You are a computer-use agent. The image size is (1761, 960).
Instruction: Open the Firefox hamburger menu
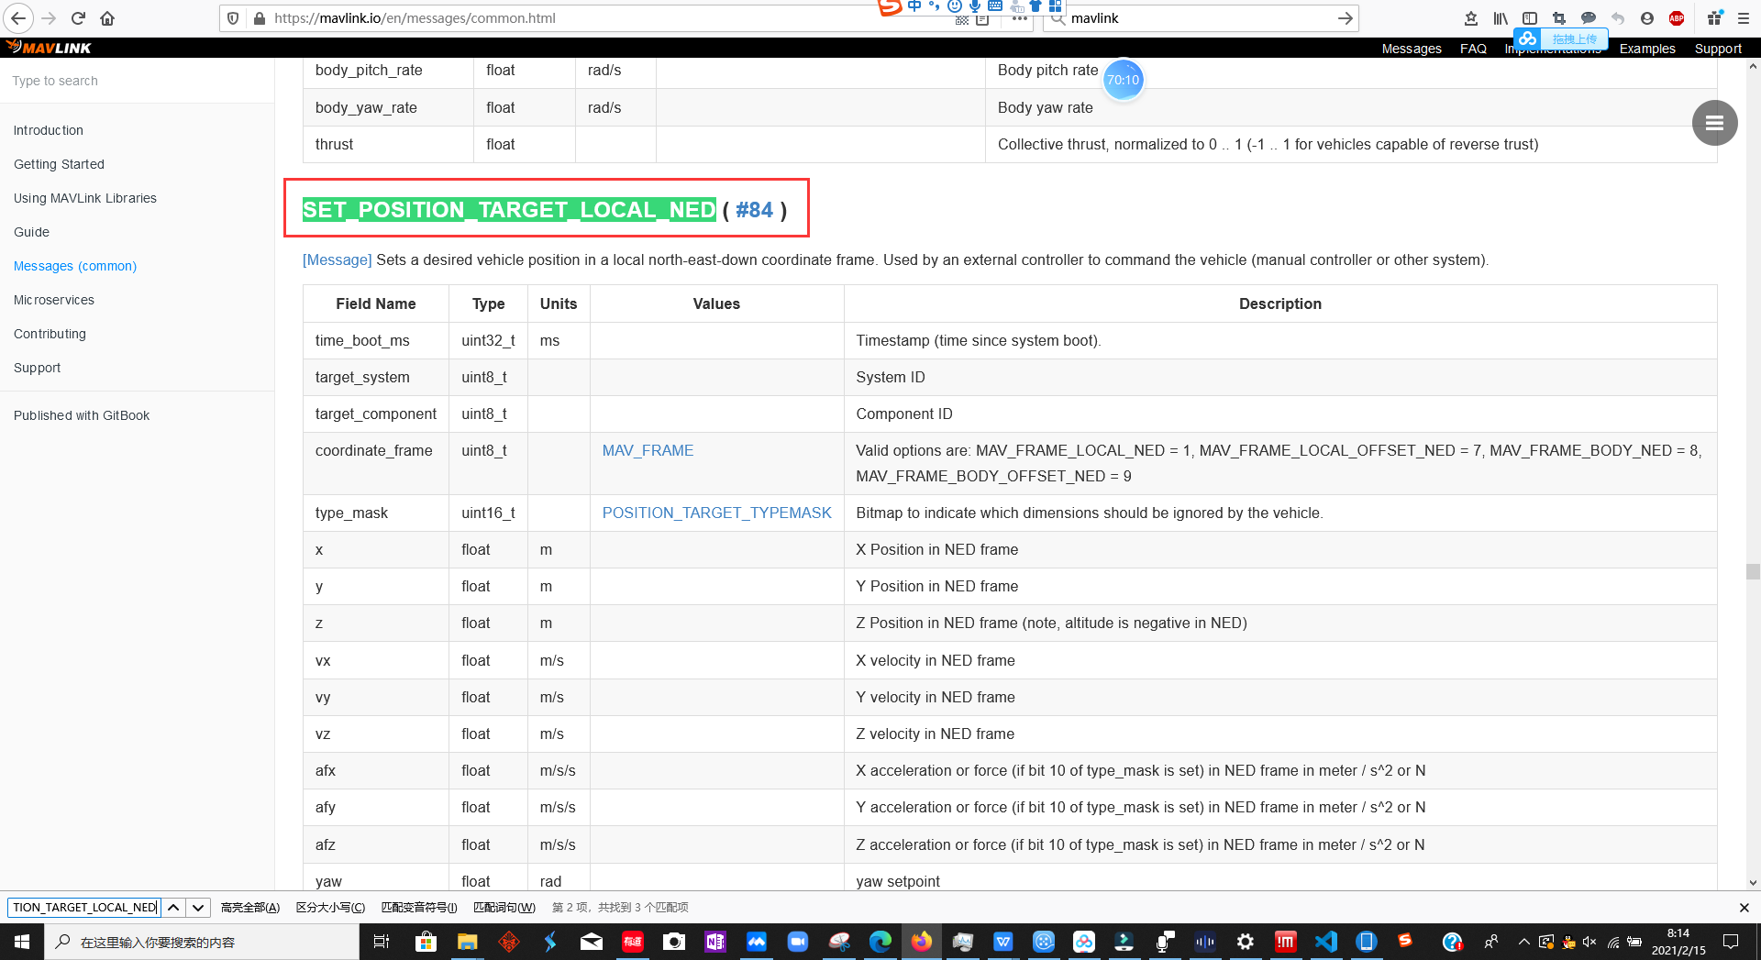pos(1744,17)
